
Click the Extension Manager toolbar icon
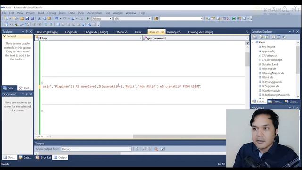tap(239, 18)
